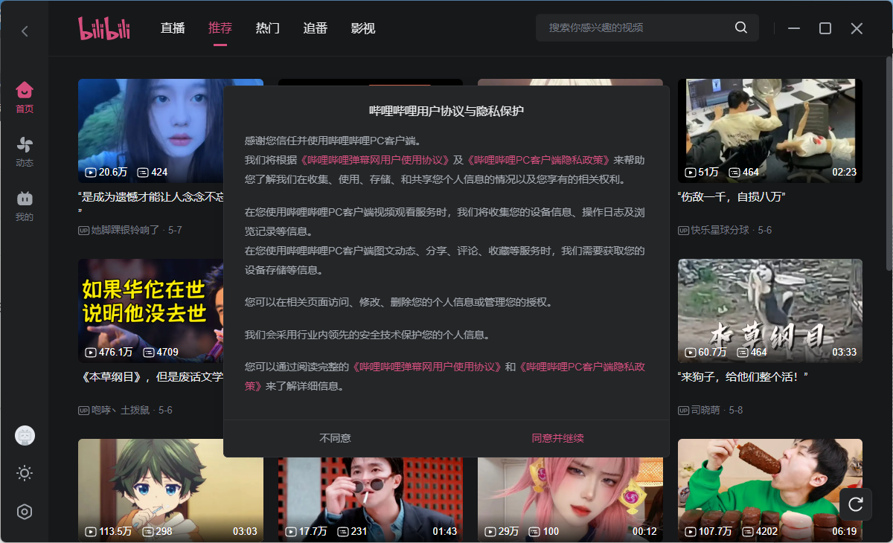
Task: Click the back arrow at top left
Action: 24,30
